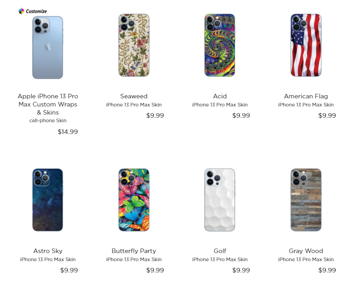This screenshot has width=355, height=281.
Task: Open the American Flag skin image
Action: pyautogui.click(x=306, y=45)
